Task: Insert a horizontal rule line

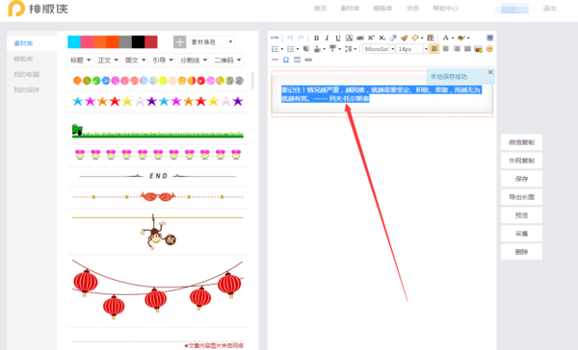Action: pyautogui.click(x=275, y=60)
